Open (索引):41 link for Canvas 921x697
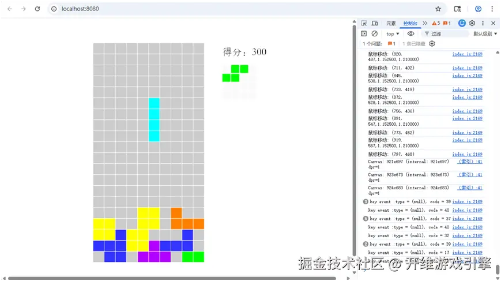Screen dimensions: 501x281 (470, 162)
